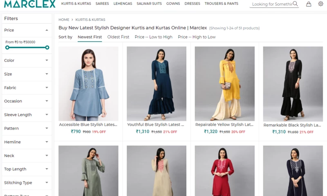Open the dark navy embroidered kurta image
This screenshot has width=327, height=196.
coord(293,171)
